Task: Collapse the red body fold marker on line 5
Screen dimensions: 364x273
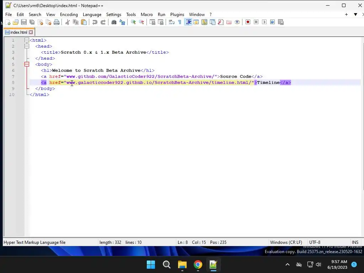Action: coord(27,64)
